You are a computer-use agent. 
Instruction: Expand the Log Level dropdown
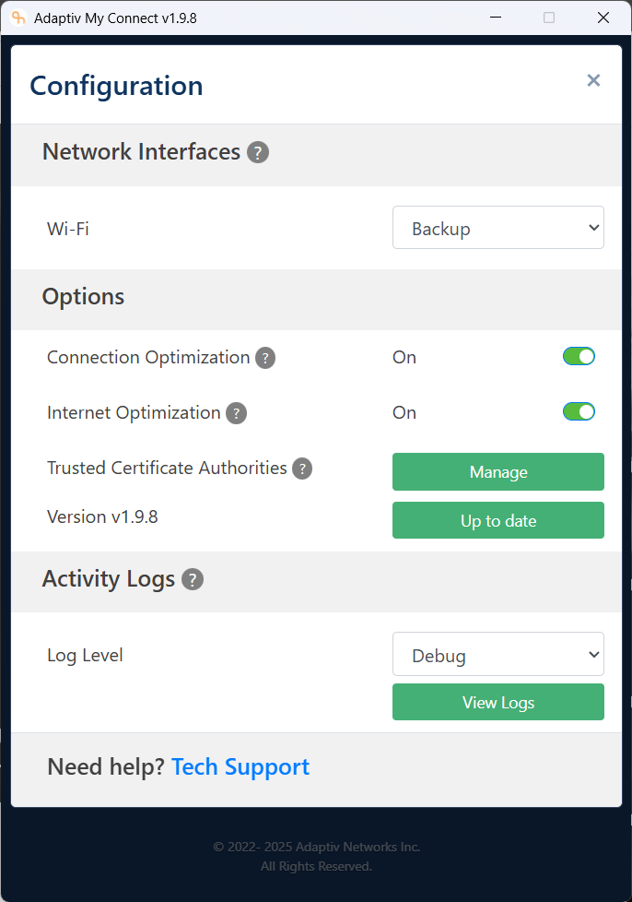[x=498, y=654]
